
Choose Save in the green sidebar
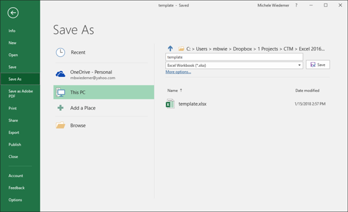pos(13,67)
